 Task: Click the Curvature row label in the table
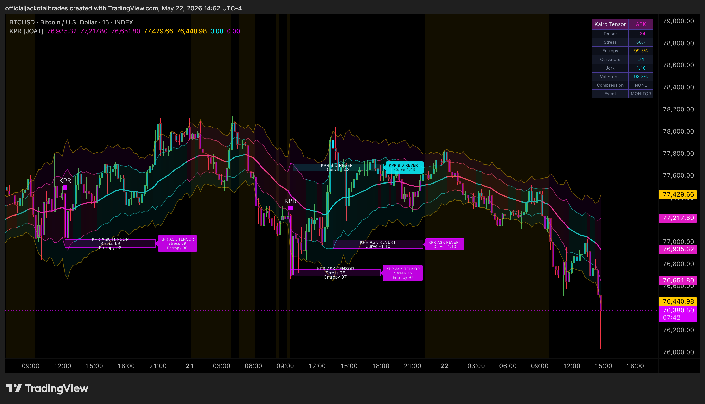pyautogui.click(x=610, y=59)
